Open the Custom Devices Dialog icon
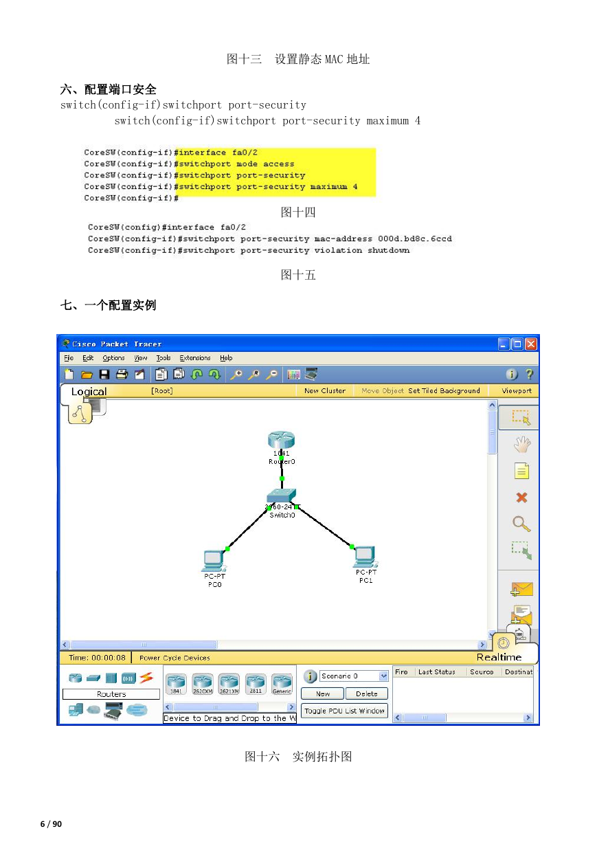The image size is (597, 844). click(311, 375)
